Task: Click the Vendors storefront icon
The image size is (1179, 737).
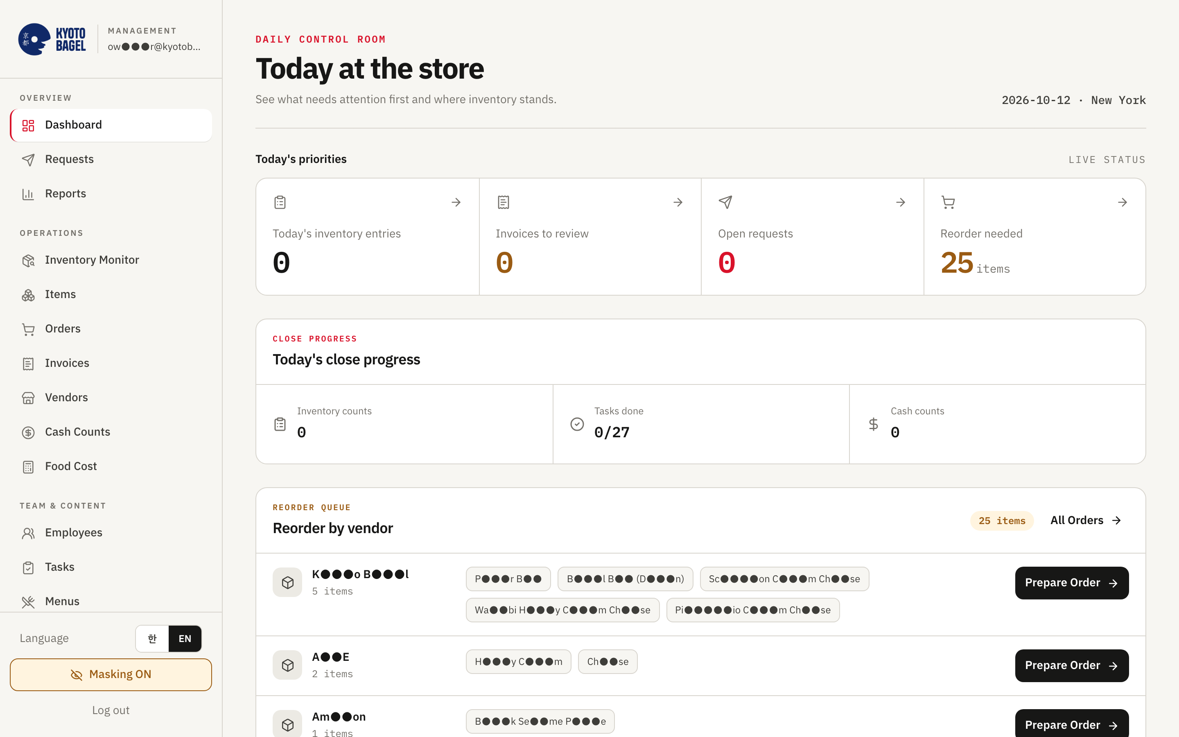Action: click(x=28, y=398)
